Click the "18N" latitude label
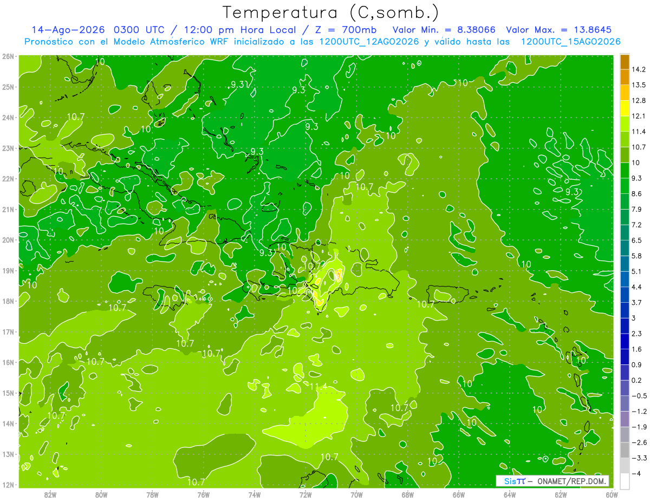 9,301
